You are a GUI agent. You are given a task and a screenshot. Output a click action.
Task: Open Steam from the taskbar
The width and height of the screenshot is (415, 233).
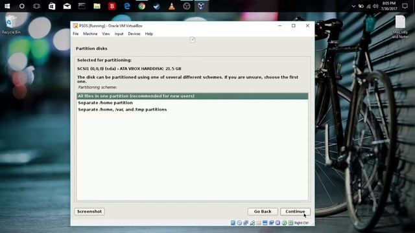pyautogui.click(x=157, y=6)
